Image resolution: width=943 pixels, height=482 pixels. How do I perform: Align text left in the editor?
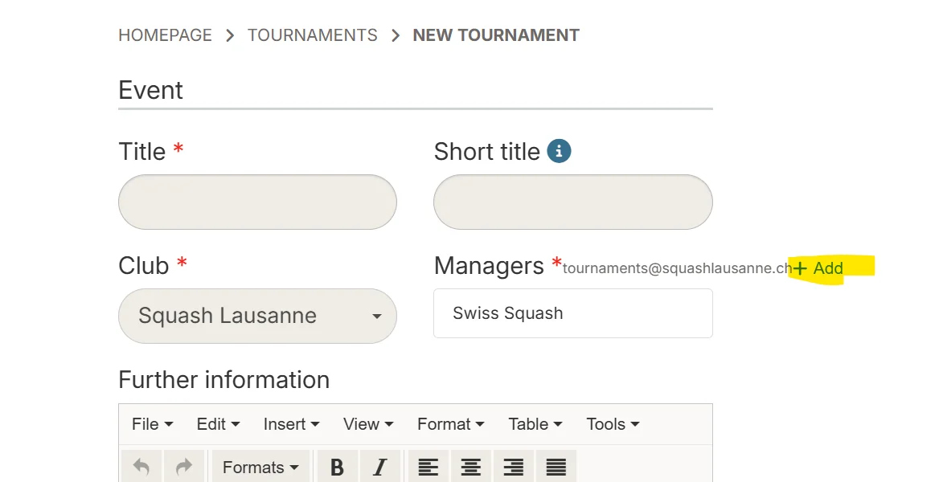428,467
